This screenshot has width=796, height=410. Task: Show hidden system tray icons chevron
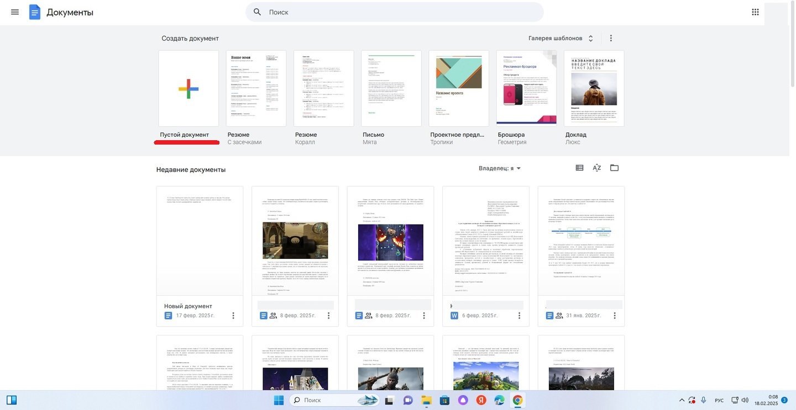click(x=681, y=400)
